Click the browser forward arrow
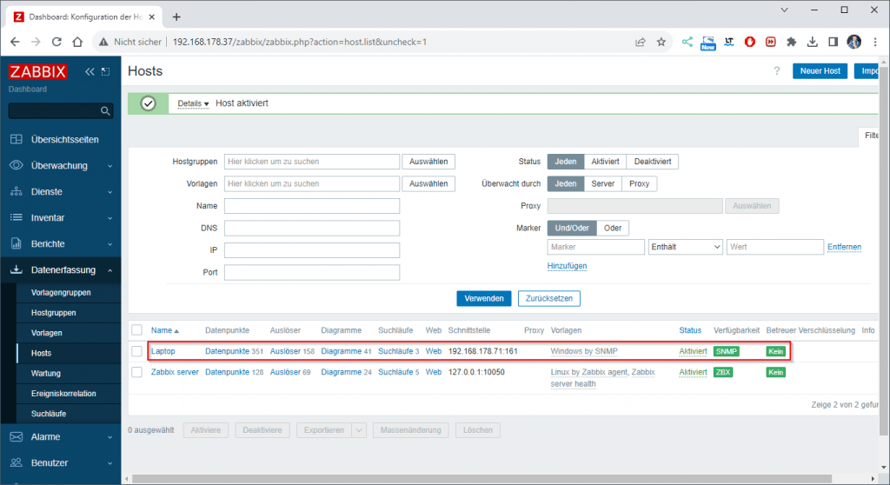The image size is (890, 485). (x=36, y=42)
